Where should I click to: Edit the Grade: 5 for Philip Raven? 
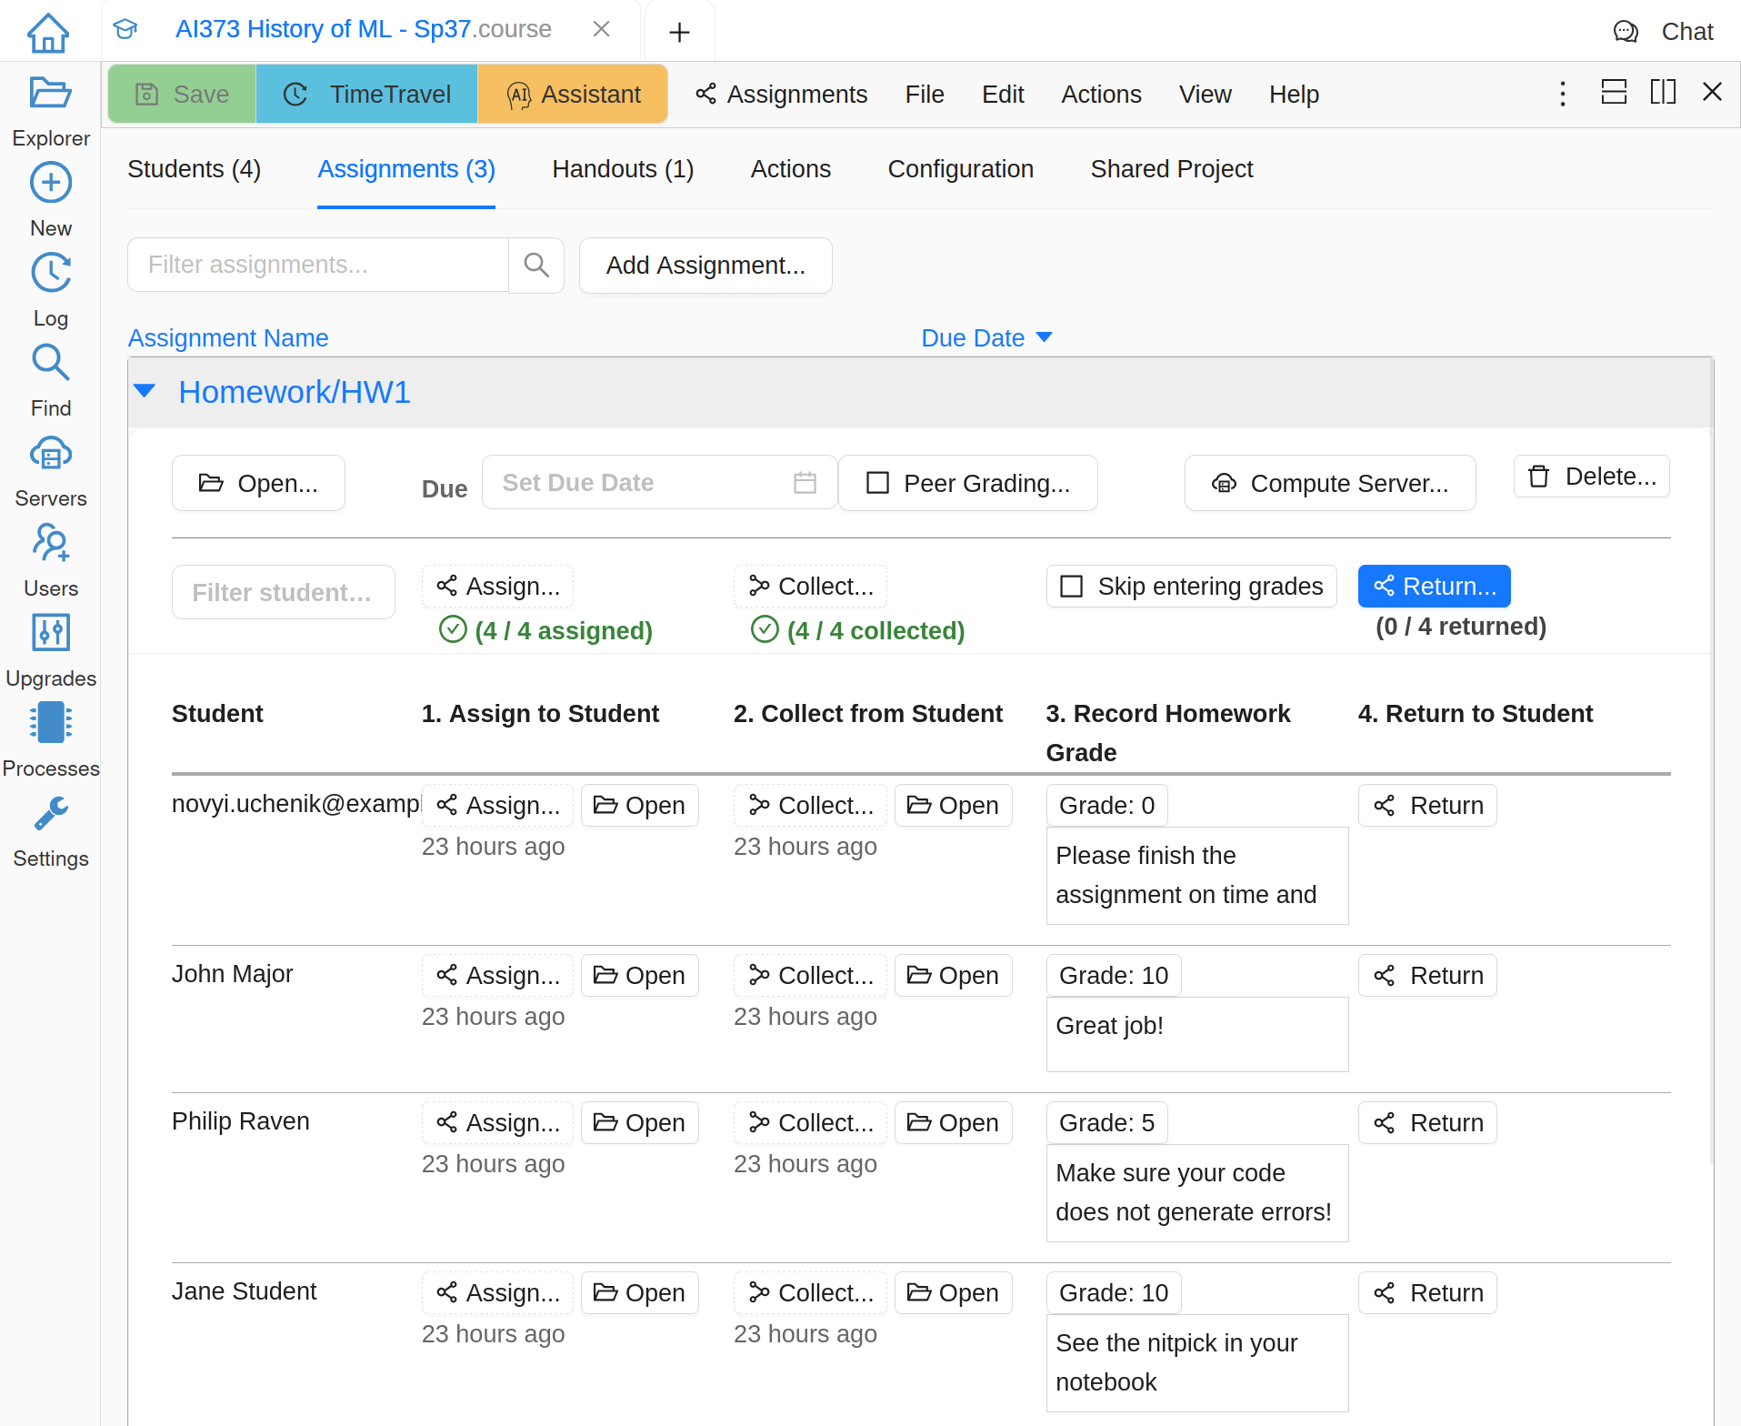1106,1123
